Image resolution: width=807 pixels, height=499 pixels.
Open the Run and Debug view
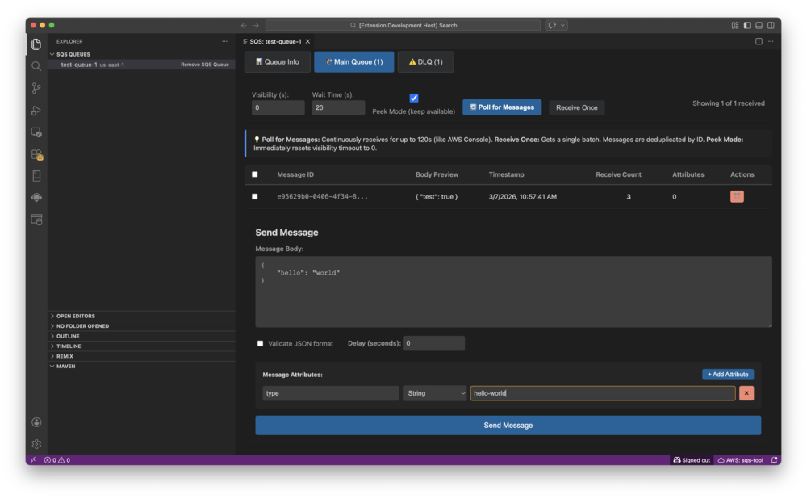36,110
